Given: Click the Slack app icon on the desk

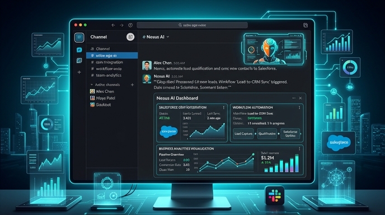Looking at the screenshot, I should (275, 195).
